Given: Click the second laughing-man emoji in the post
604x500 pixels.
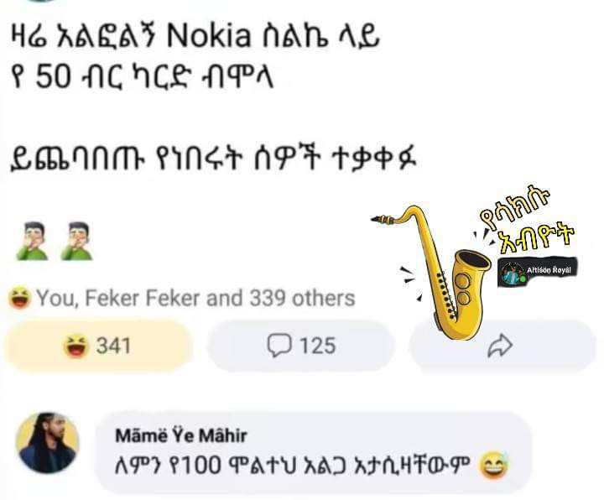Looking at the screenshot, I should point(77,241).
